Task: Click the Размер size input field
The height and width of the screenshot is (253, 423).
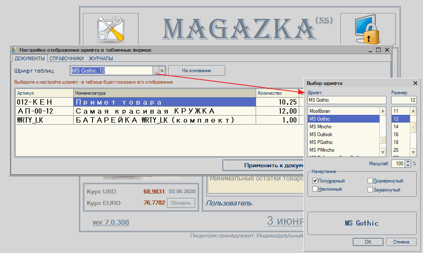Action: pos(404,100)
